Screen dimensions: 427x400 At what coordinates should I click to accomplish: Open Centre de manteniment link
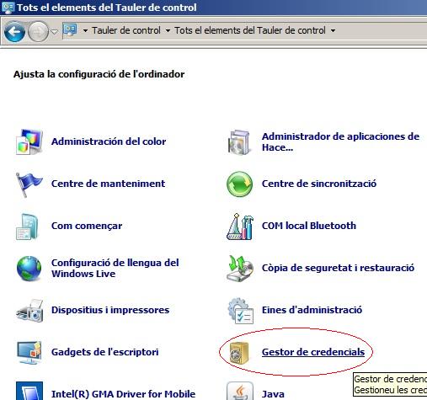[108, 184]
